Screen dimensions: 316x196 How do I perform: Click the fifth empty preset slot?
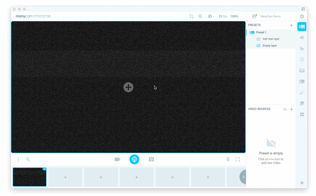point(172,177)
